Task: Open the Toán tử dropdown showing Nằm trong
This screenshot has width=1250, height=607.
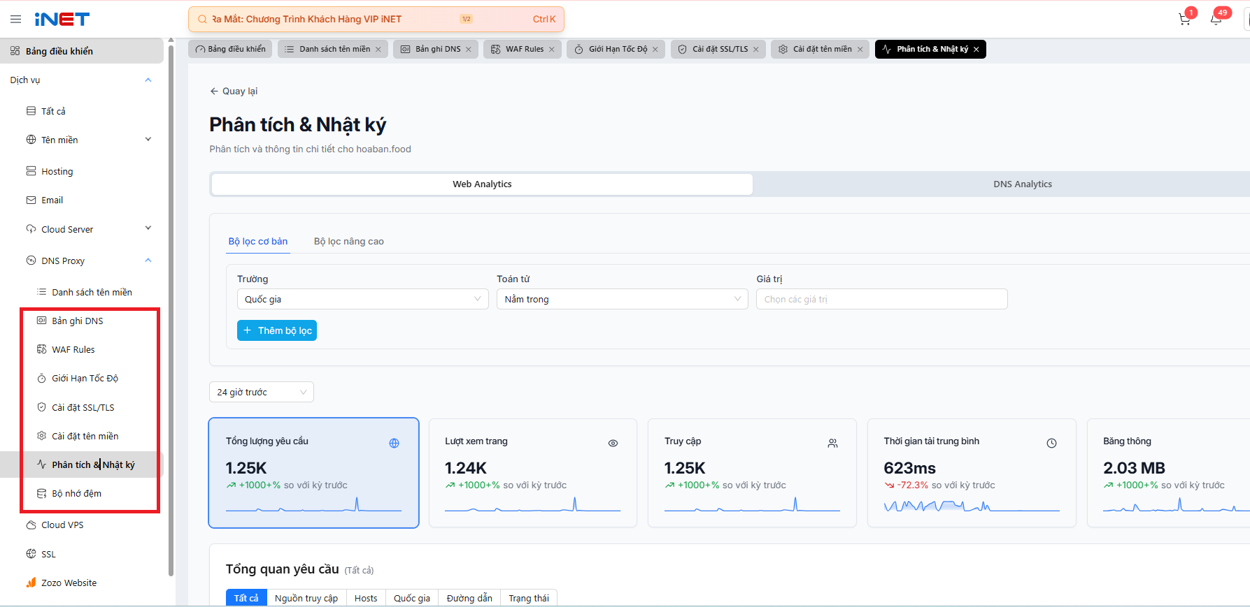Action: tap(623, 299)
